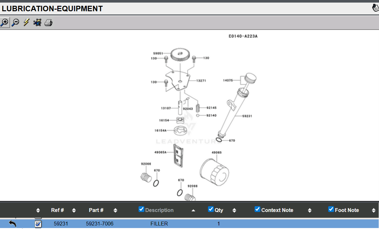Print the diagram with the printer icon

[x=48, y=23]
